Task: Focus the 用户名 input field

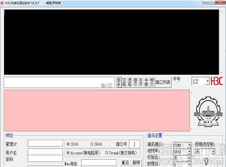Action: [x=45, y=152]
